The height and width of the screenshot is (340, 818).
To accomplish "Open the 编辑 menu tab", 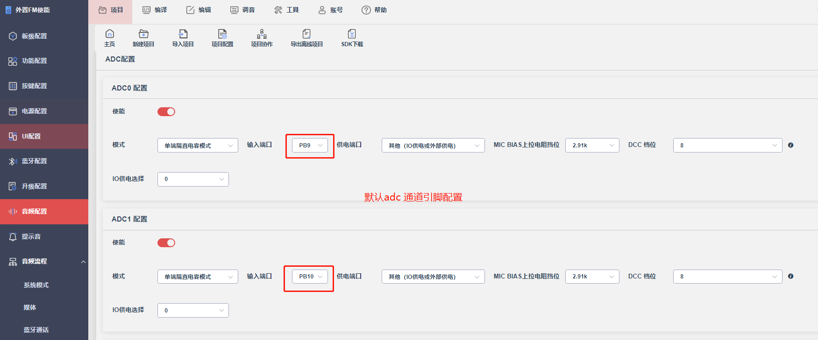I will (x=199, y=10).
